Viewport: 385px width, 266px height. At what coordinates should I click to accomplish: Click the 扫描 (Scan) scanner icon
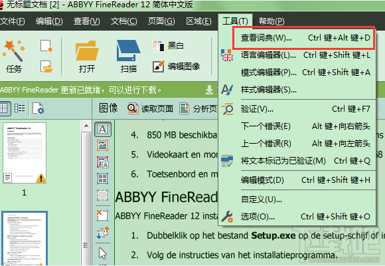coord(128,57)
